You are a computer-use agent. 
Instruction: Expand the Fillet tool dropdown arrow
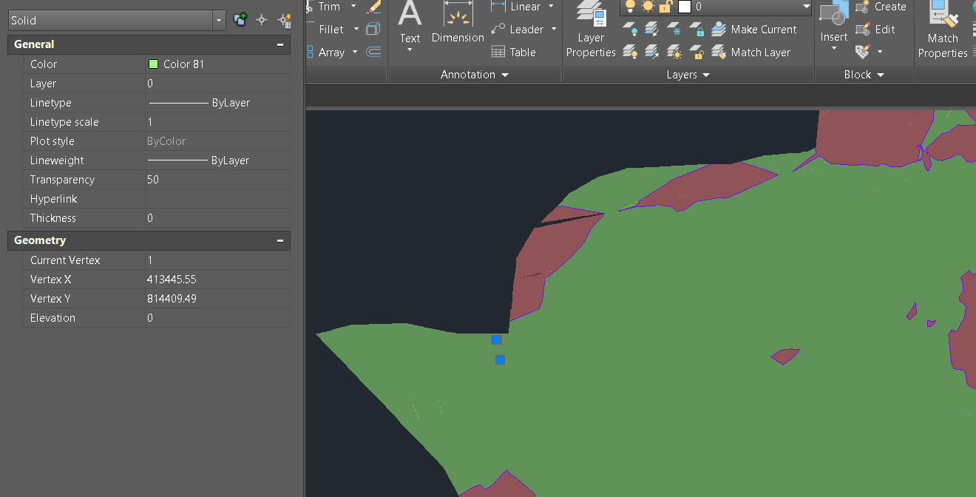click(356, 29)
